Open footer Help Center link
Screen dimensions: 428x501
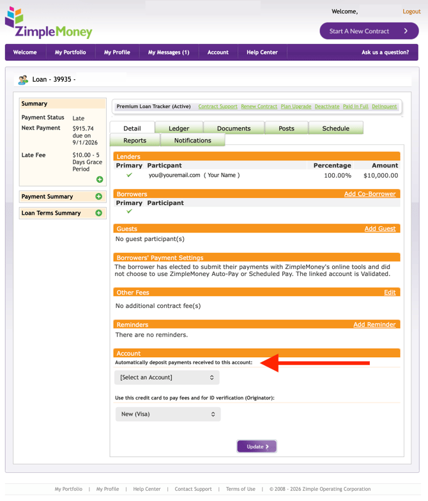147,489
